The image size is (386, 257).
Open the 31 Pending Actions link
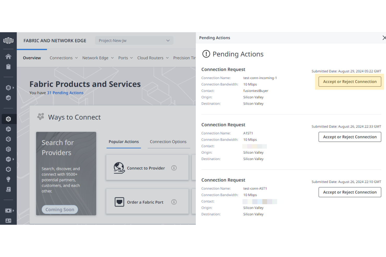point(65,93)
